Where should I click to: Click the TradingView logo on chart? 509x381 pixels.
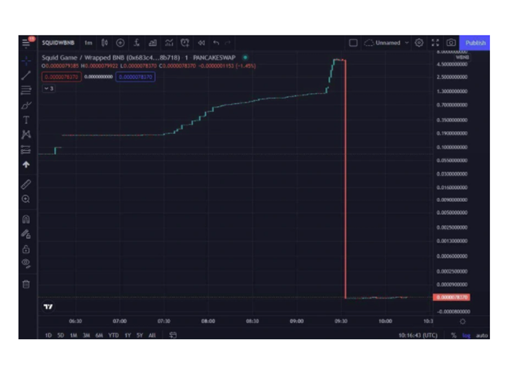(48, 307)
